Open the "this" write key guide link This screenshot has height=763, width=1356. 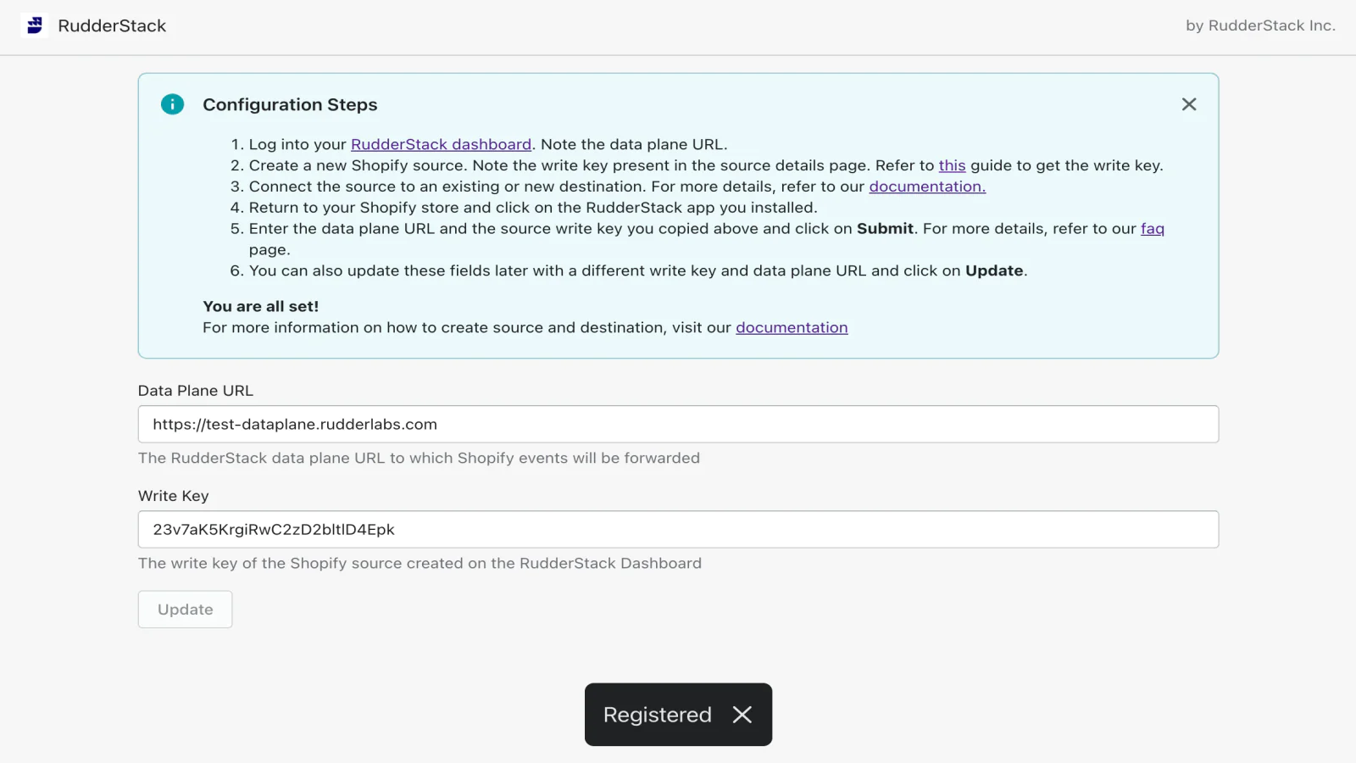[952, 165]
